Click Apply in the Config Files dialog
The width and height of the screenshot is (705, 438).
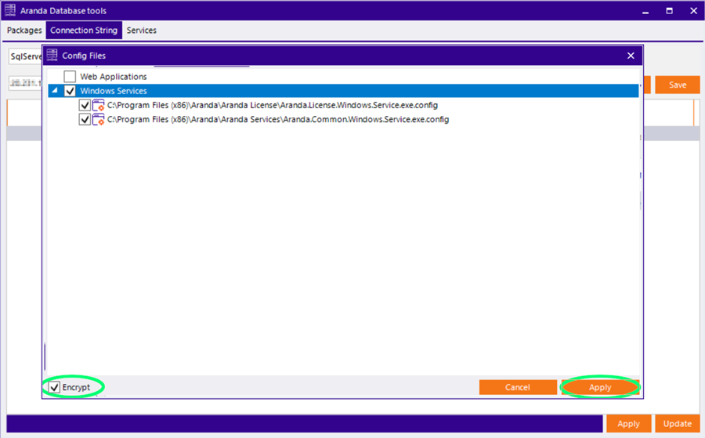click(600, 387)
